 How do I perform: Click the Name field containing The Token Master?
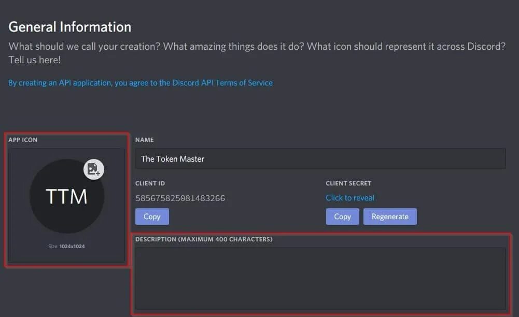coord(320,159)
